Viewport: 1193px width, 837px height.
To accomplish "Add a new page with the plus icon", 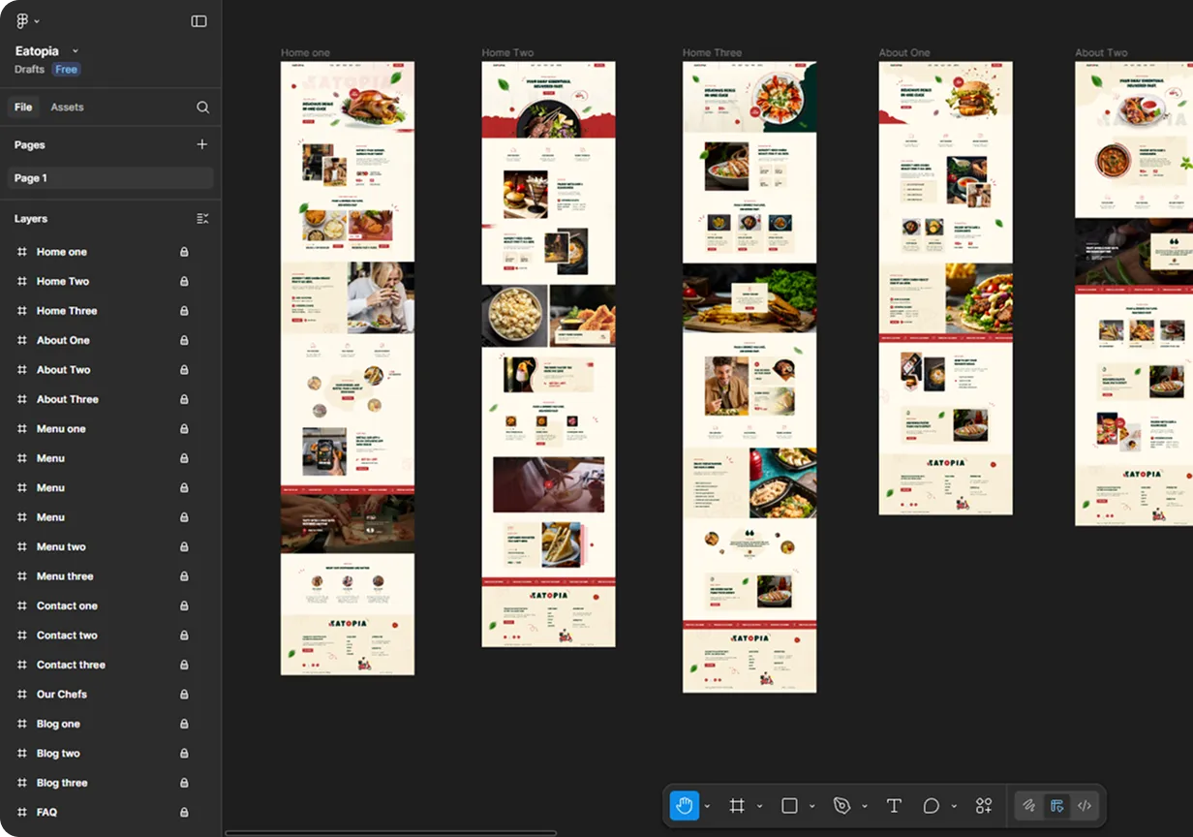I will (202, 144).
